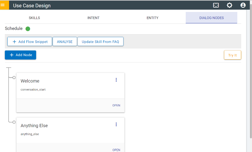The image size is (252, 152).
Task: Open the user account icon
Action: click(x=243, y=5)
